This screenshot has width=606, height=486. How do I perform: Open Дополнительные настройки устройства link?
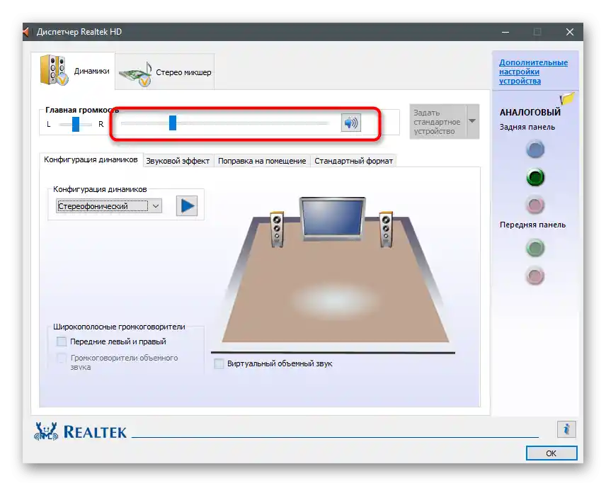tap(533, 72)
